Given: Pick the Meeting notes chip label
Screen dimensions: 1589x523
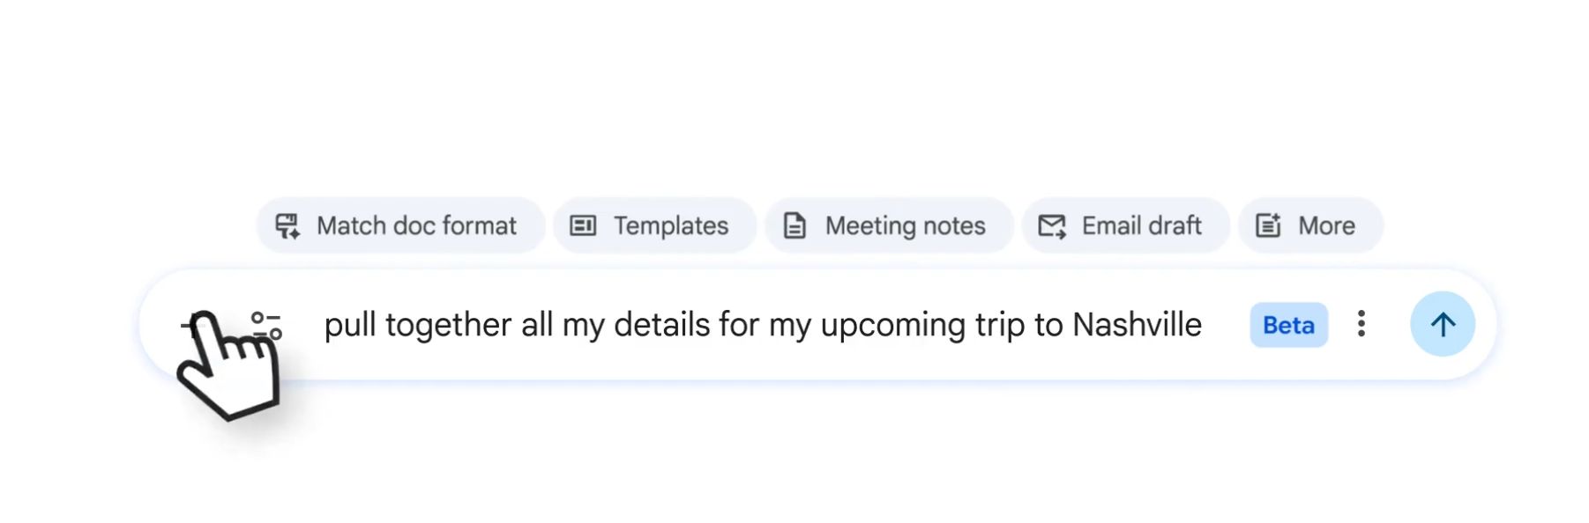Looking at the screenshot, I should pos(905,226).
